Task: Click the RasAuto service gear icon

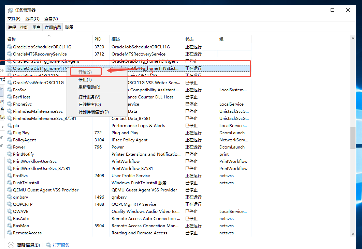Action: pos(10,218)
